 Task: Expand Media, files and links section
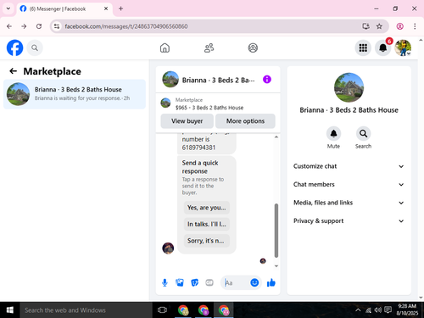(x=349, y=203)
